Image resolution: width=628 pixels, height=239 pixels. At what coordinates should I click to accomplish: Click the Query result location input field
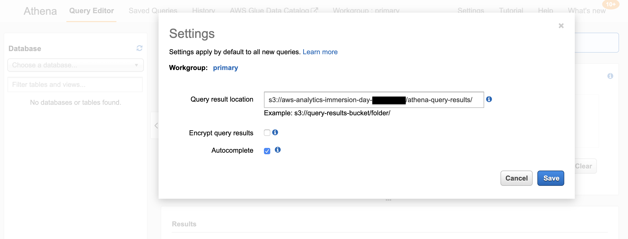[x=374, y=100]
